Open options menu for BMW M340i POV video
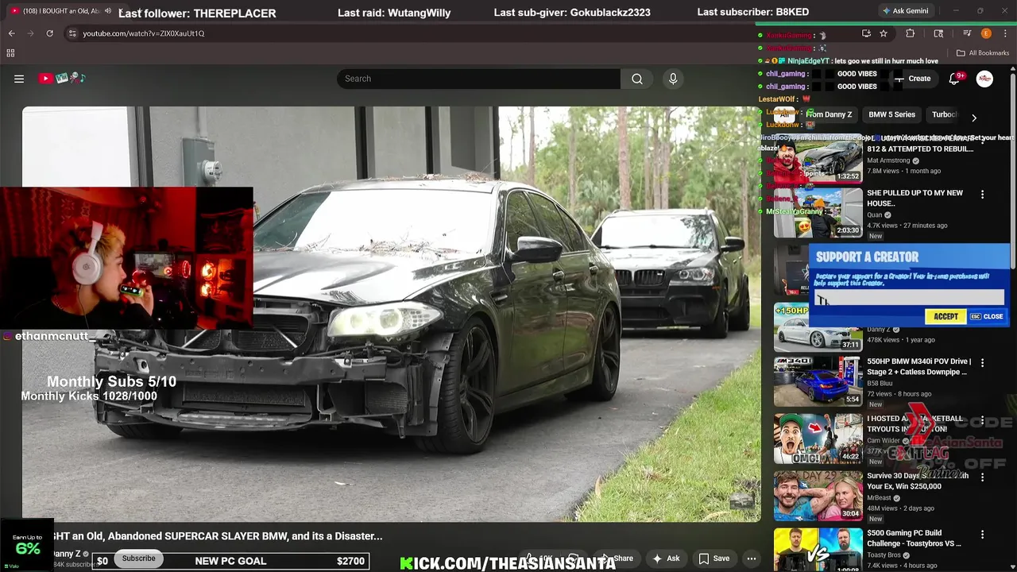 (x=982, y=362)
